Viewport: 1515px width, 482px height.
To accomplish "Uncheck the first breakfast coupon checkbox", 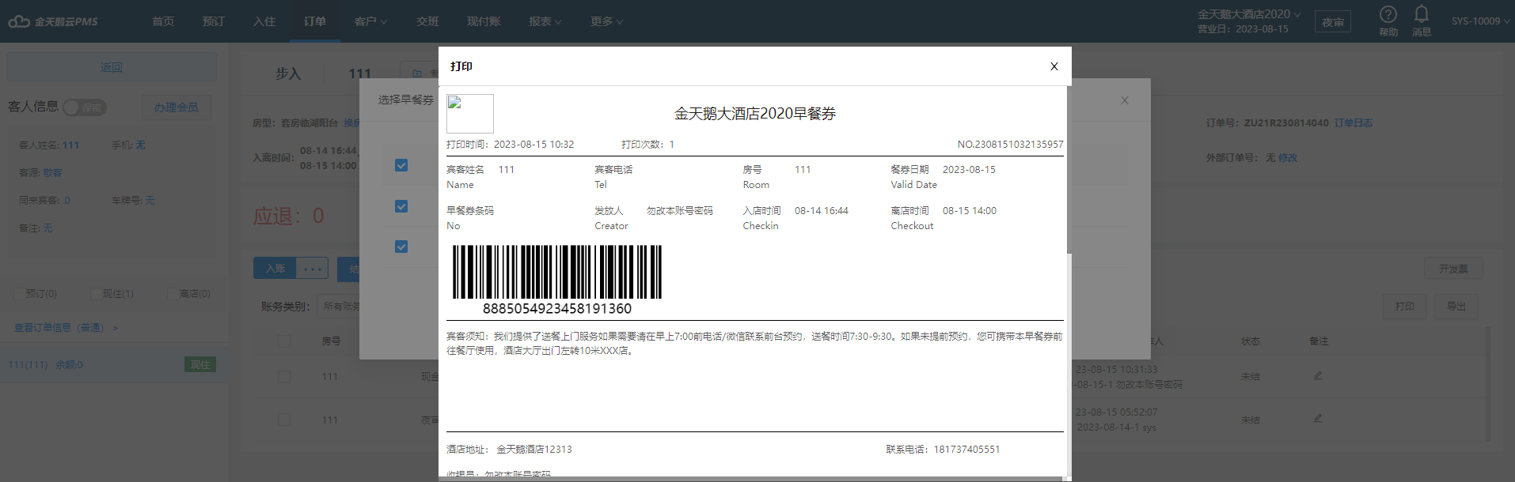I will 401,165.
